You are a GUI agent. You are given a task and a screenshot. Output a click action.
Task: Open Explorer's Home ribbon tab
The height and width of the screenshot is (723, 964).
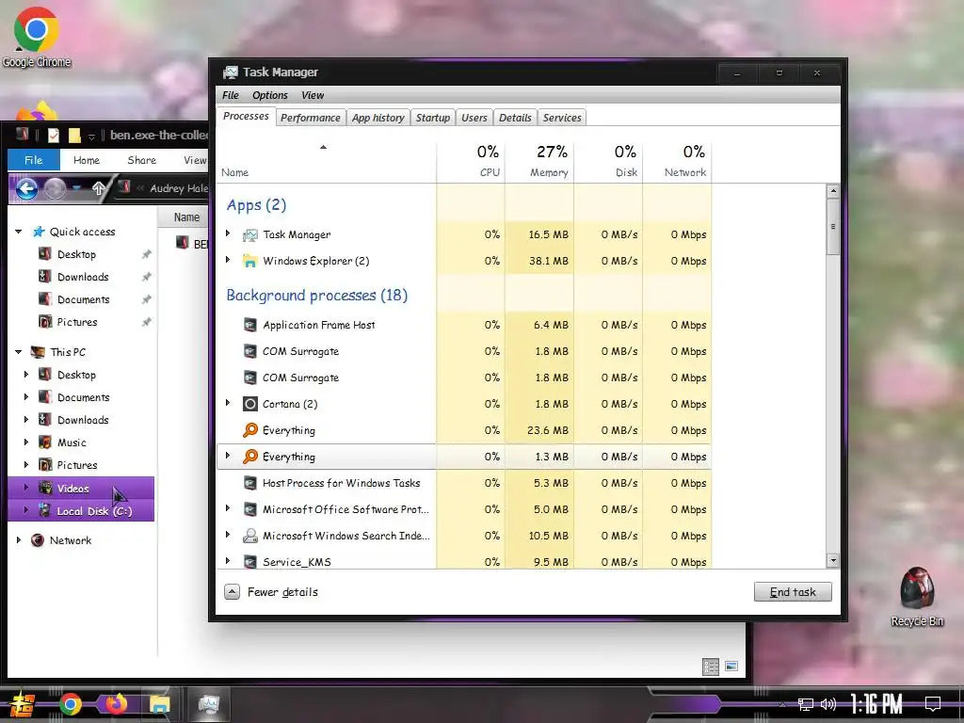click(x=87, y=160)
